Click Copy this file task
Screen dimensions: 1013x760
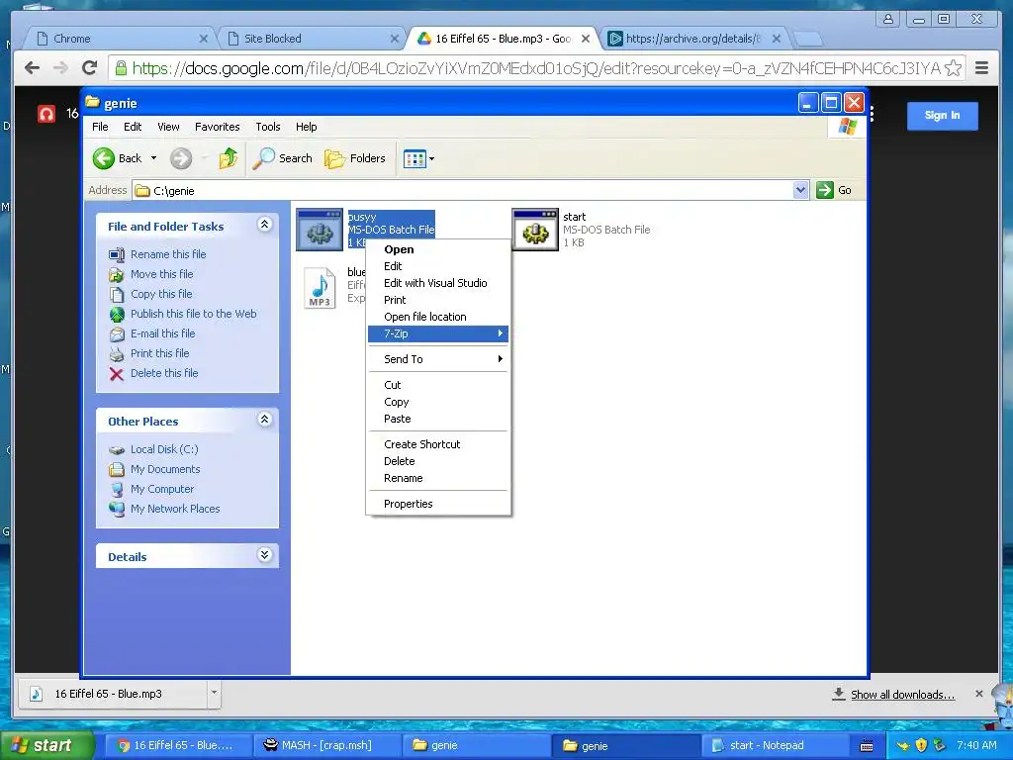161,294
